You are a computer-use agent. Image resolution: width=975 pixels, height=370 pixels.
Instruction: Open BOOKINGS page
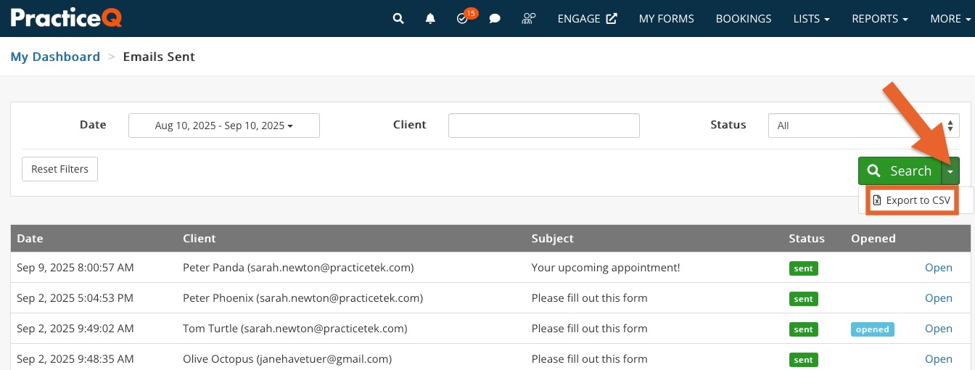(744, 19)
